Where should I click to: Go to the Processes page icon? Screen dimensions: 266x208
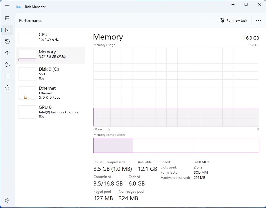[7, 18]
